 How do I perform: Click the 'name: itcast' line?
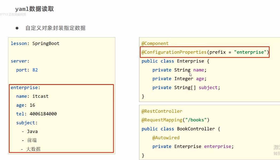click(32, 96)
